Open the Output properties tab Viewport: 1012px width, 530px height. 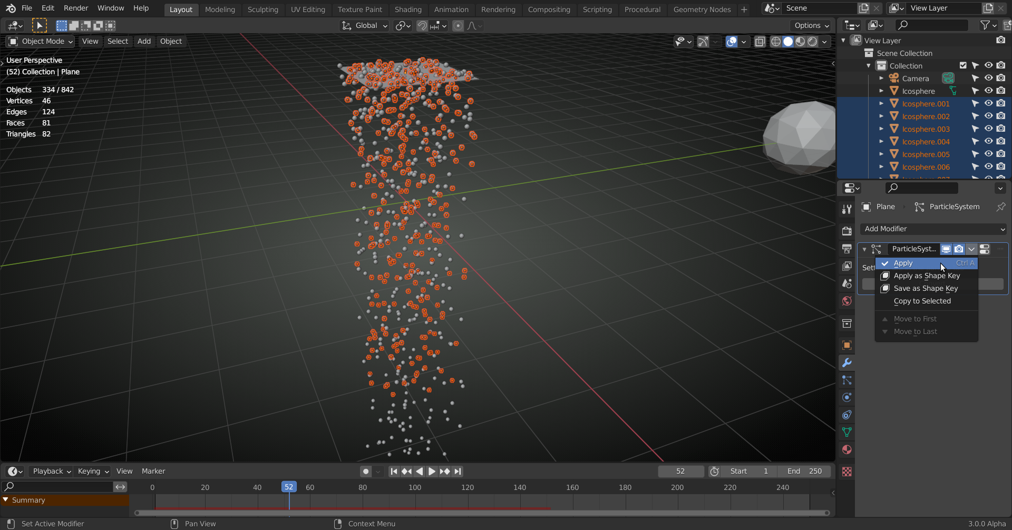tap(846, 249)
